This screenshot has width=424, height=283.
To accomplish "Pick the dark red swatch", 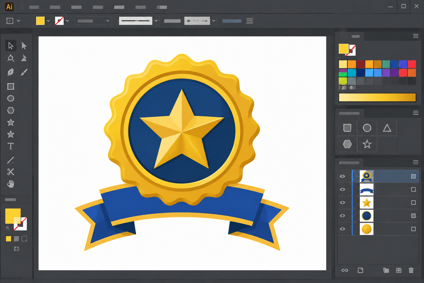I will (x=361, y=64).
